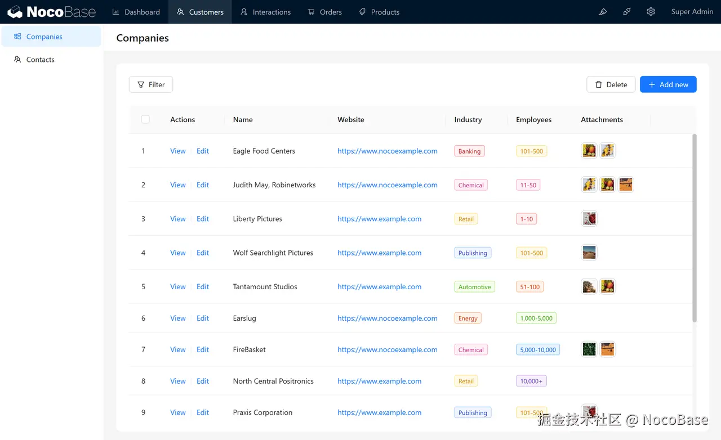Open the first Eagle Food Centers attachment thumbnail
This screenshot has height=440, width=721.
tap(589, 151)
